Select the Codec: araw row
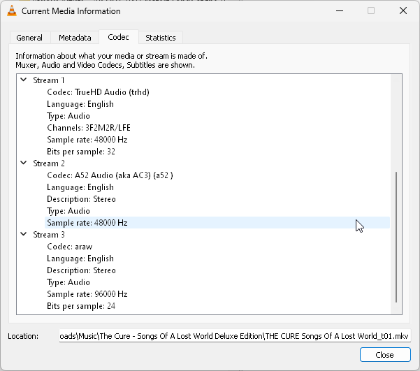This screenshot has height=371, width=420. pos(70,247)
